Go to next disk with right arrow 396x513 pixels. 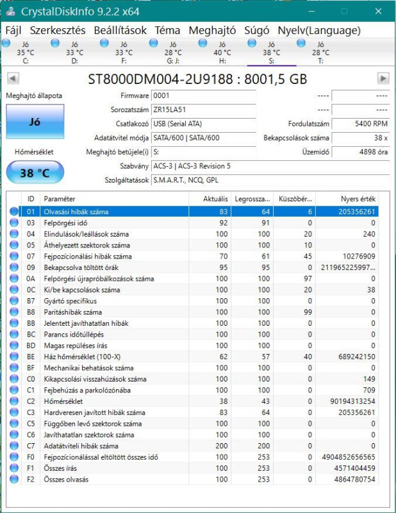point(383,78)
